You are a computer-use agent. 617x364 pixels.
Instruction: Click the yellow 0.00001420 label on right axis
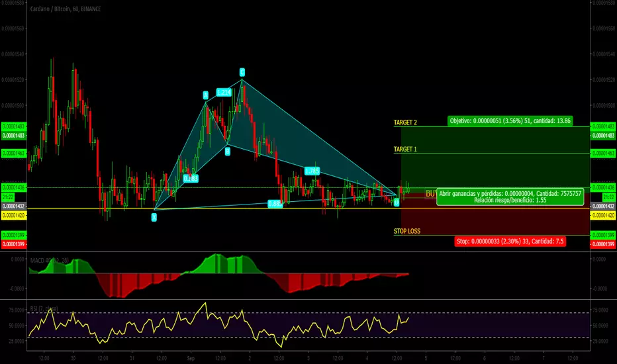click(x=603, y=215)
